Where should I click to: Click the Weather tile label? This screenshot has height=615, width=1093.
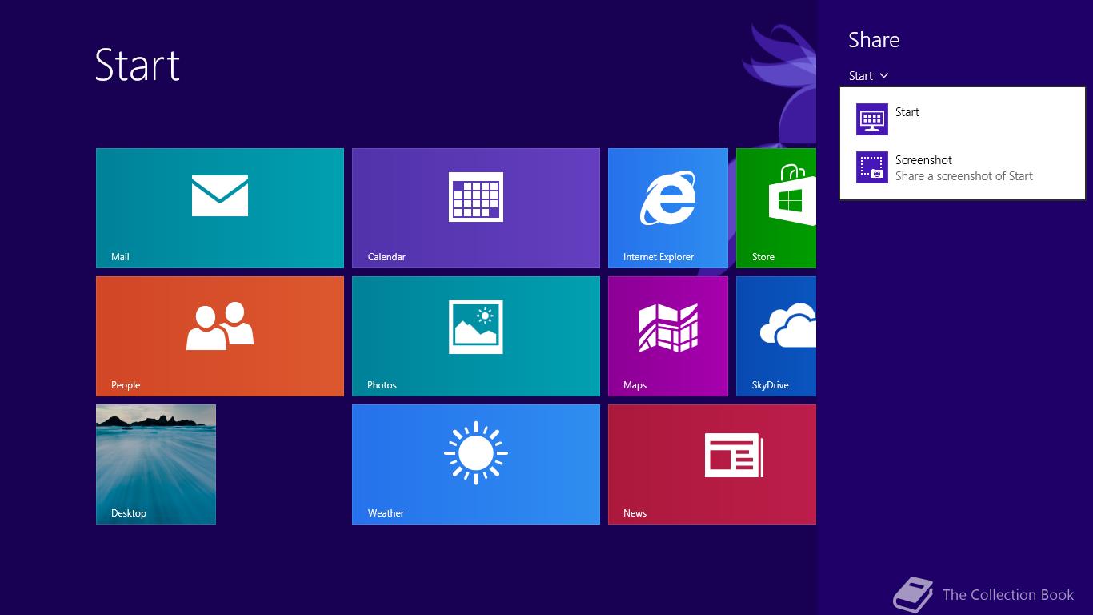pyautogui.click(x=386, y=513)
